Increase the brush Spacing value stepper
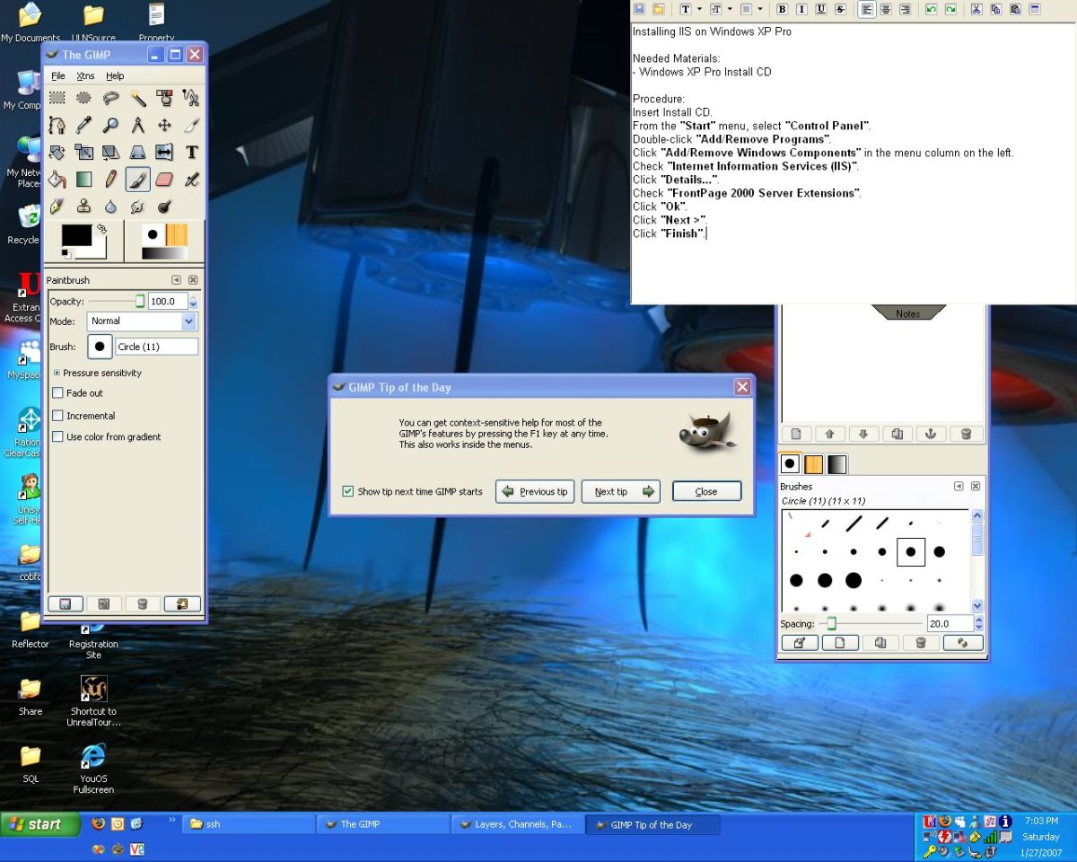The height and width of the screenshot is (862, 1077). (x=978, y=620)
